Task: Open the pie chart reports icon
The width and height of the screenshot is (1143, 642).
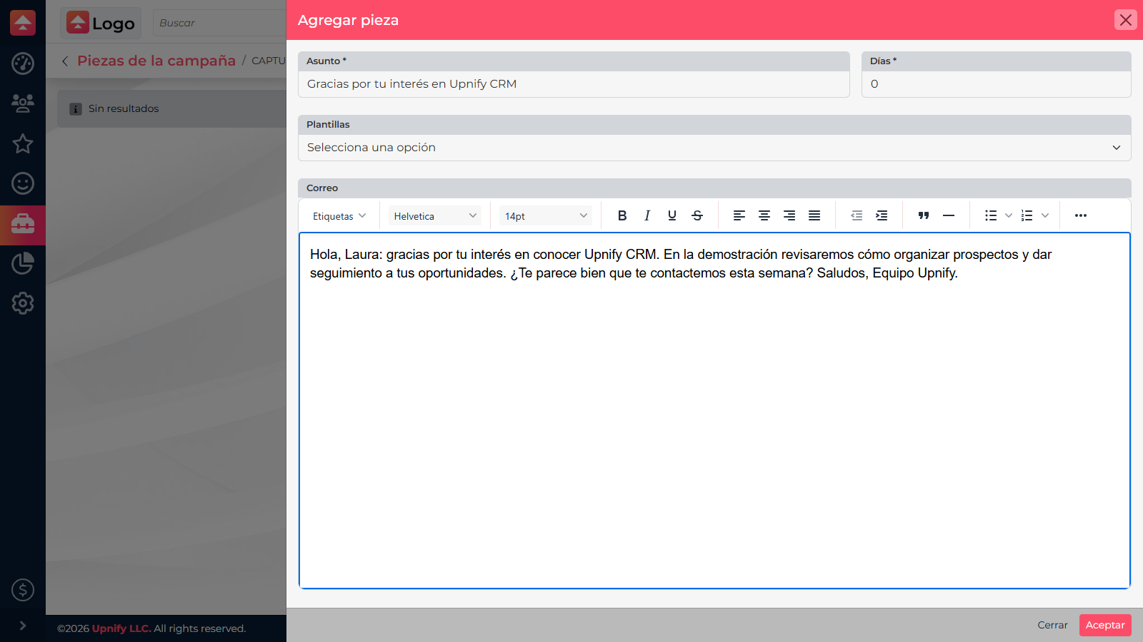Action: 23,263
